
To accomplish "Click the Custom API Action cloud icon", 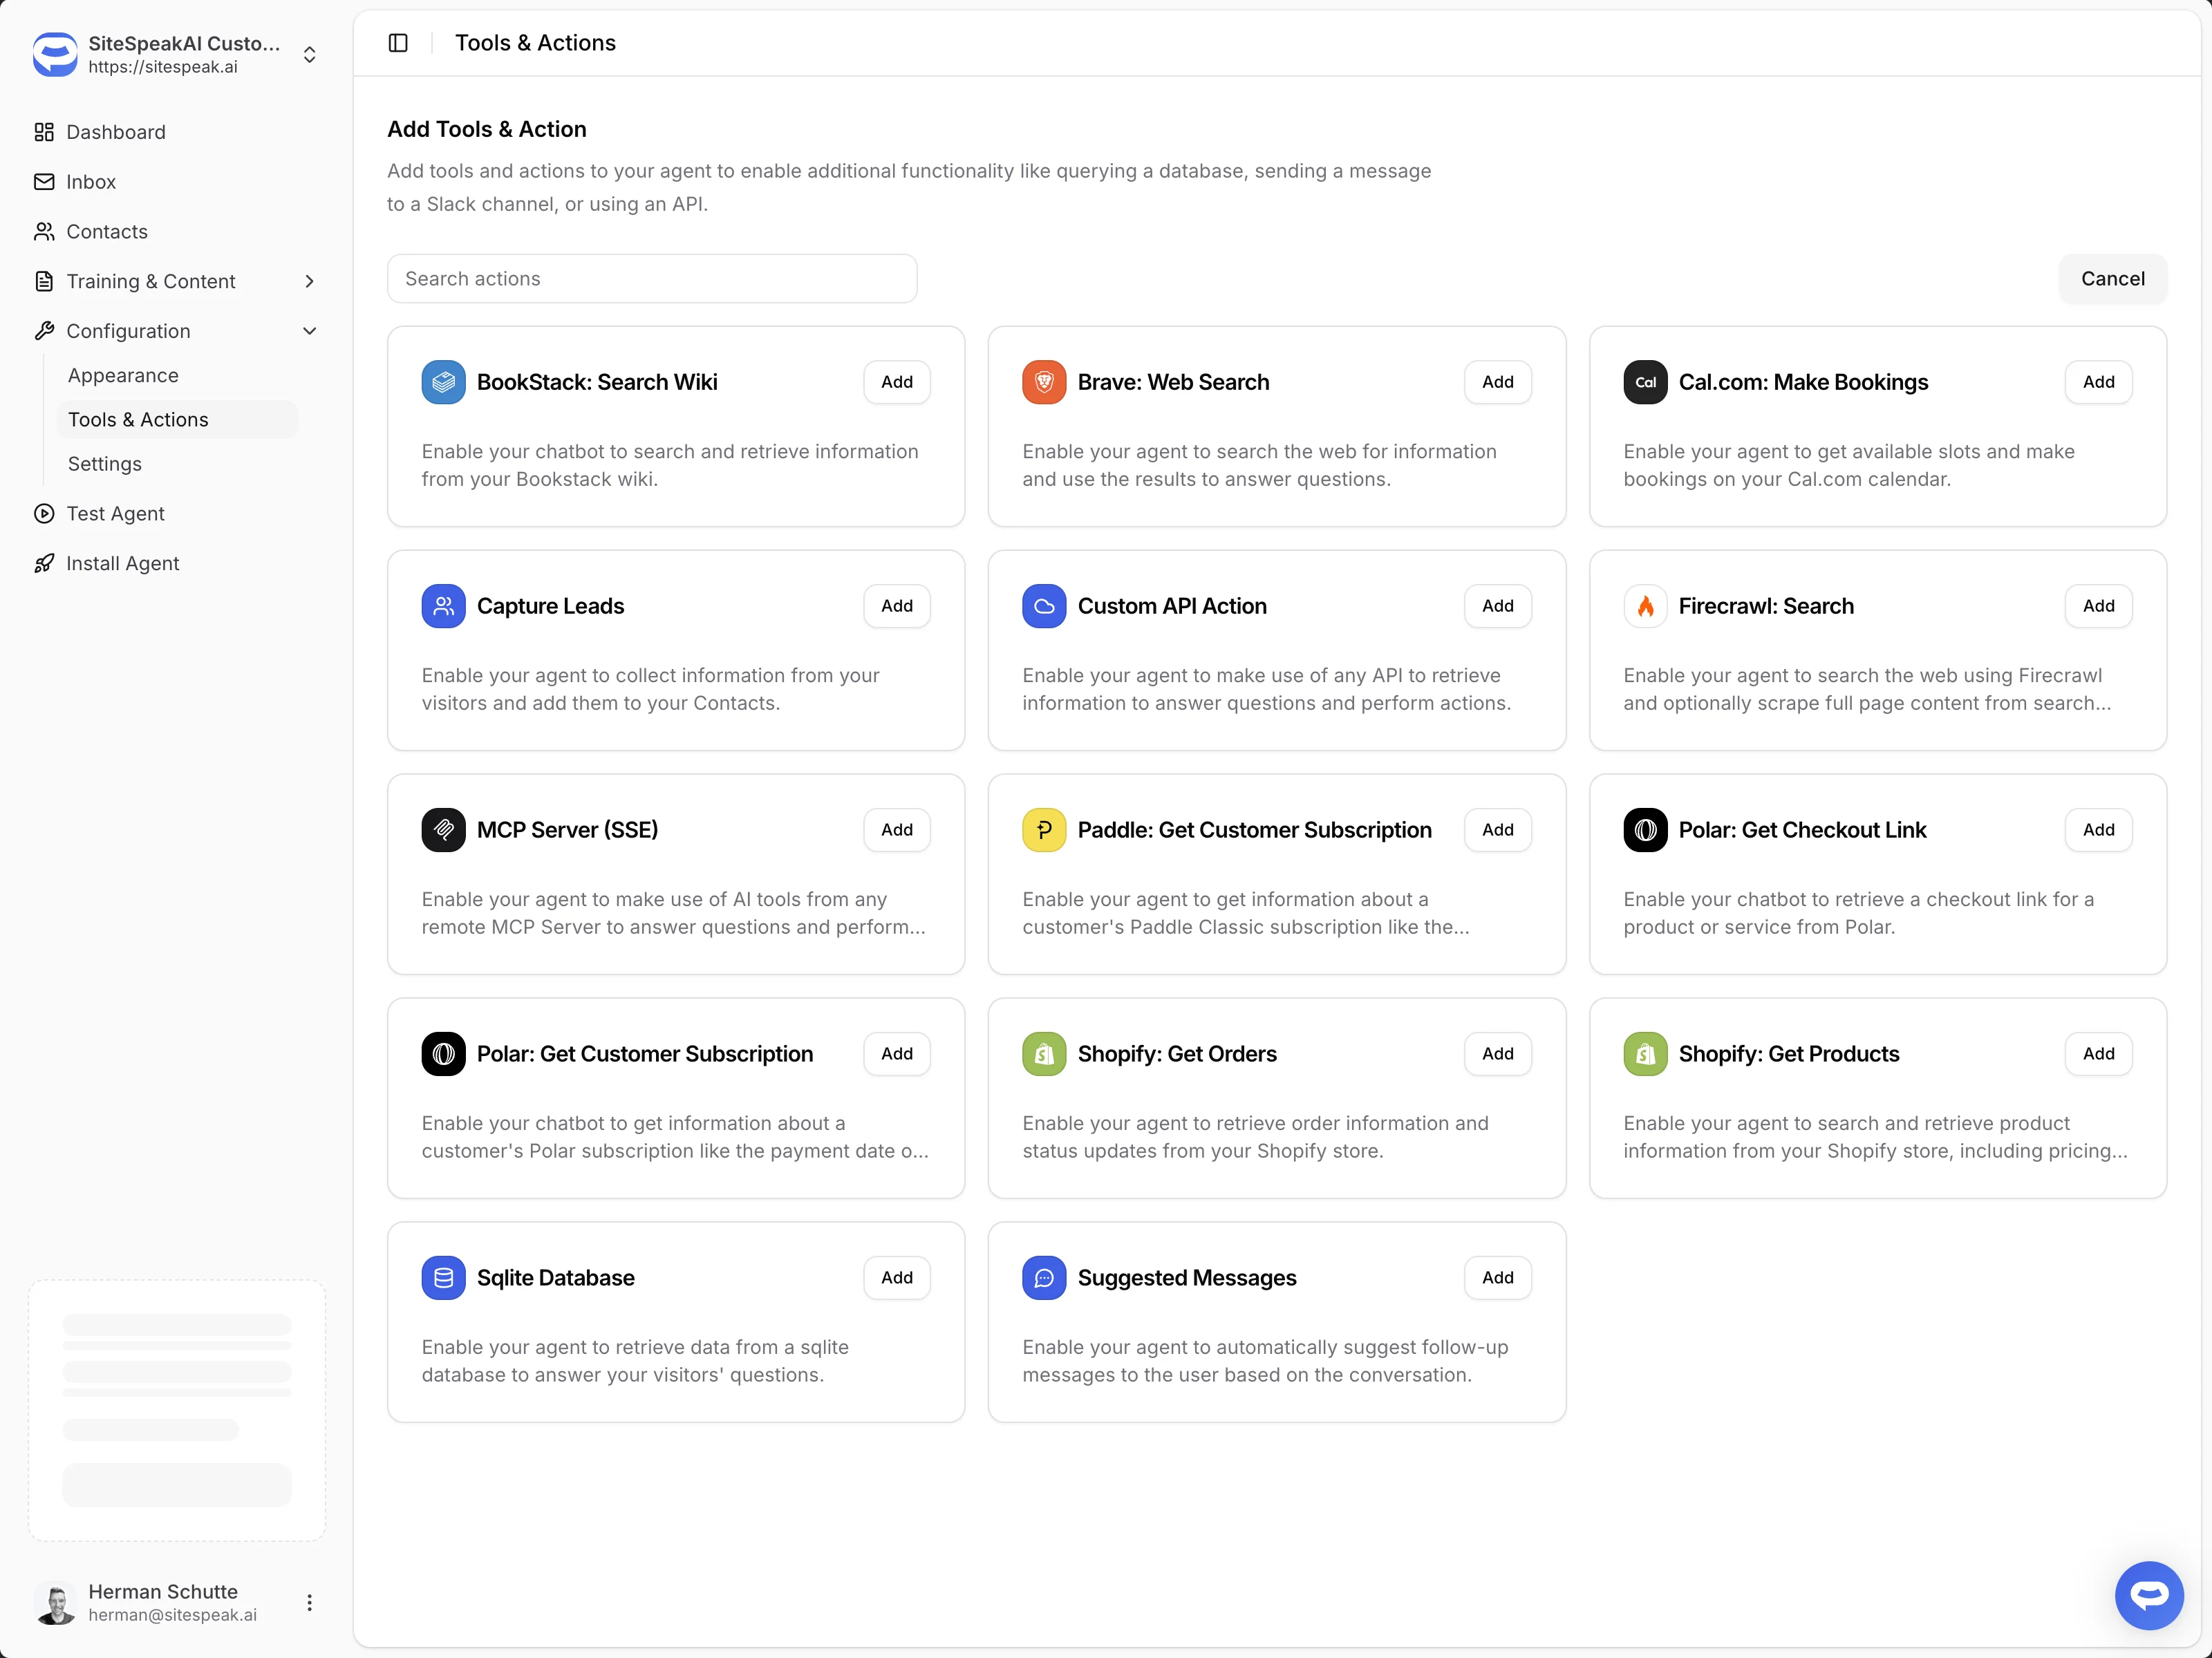I will (x=1044, y=605).
